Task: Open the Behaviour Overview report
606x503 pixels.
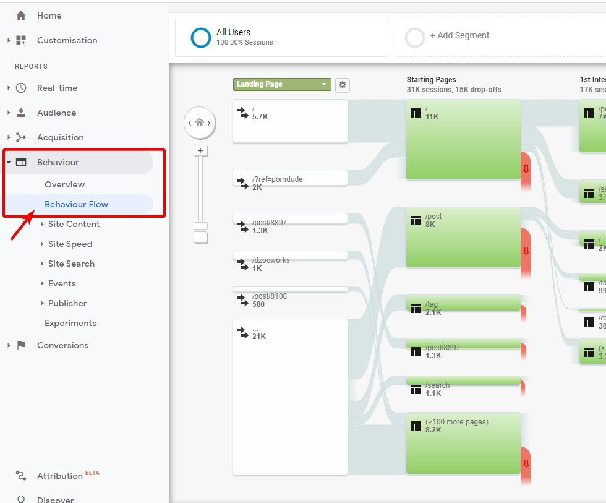Action: pyautogui.click(x=64, y=184)
